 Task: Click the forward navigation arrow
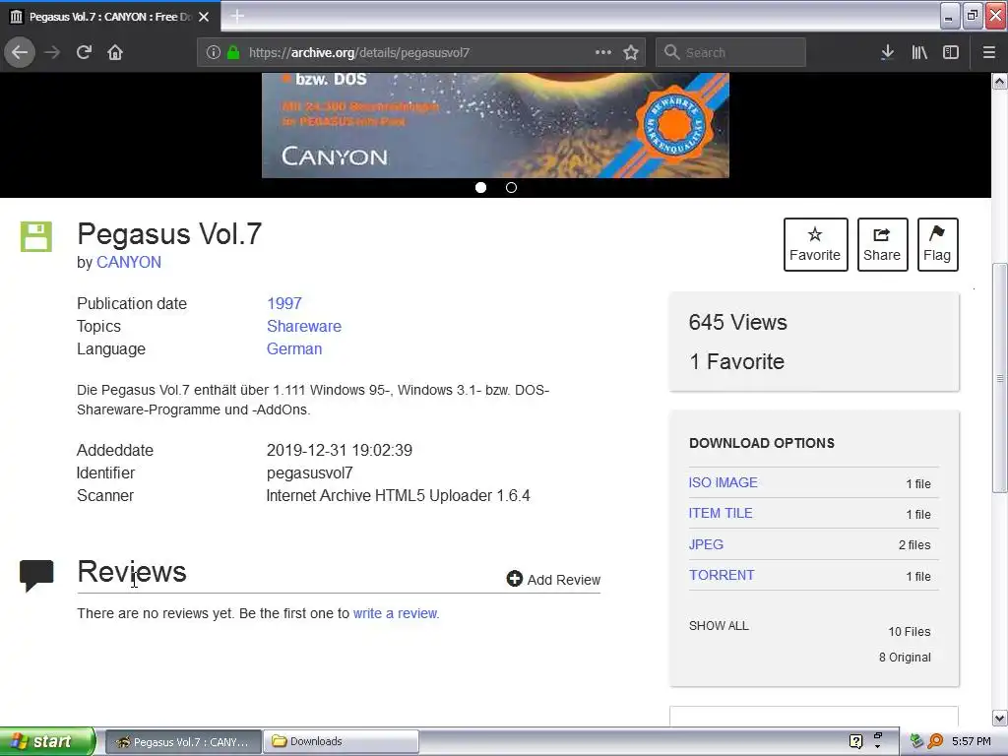(x=52, y=52)
